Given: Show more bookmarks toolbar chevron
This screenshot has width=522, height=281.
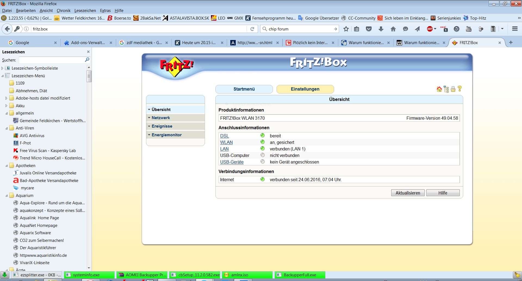Looking at the screenshot, I should [519, 18].
